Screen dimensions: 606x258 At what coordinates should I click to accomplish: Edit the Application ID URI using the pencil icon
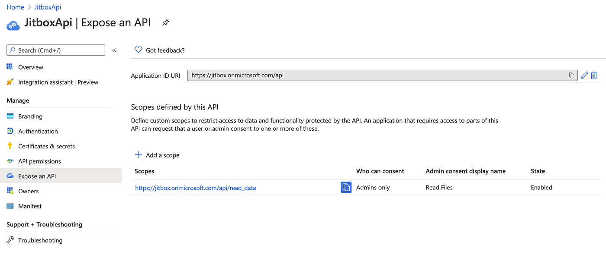point(584,75)
